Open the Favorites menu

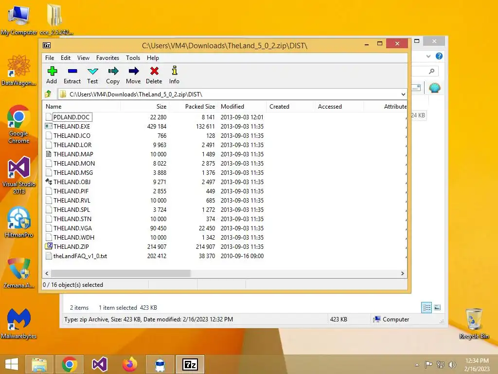(x=107, y=58)
